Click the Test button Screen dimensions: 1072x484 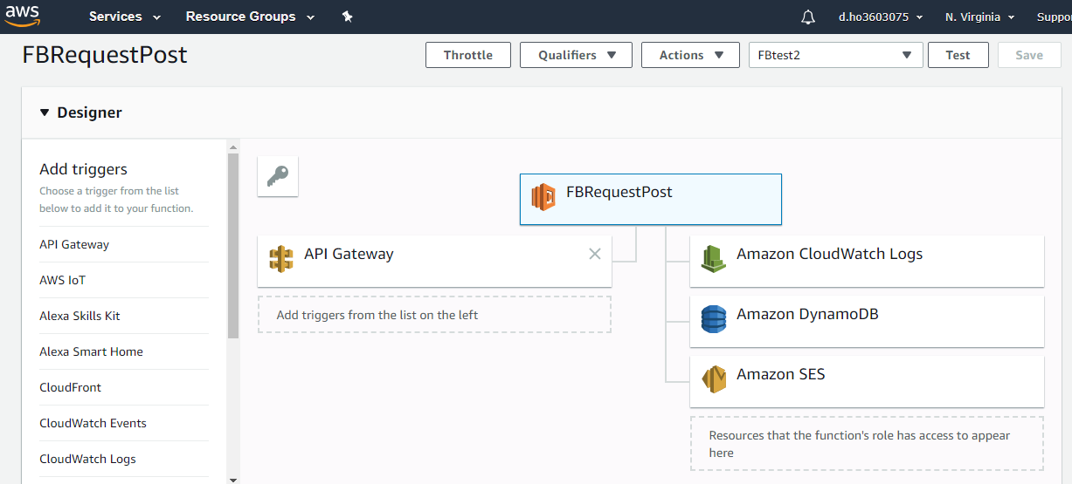(958, 55)
